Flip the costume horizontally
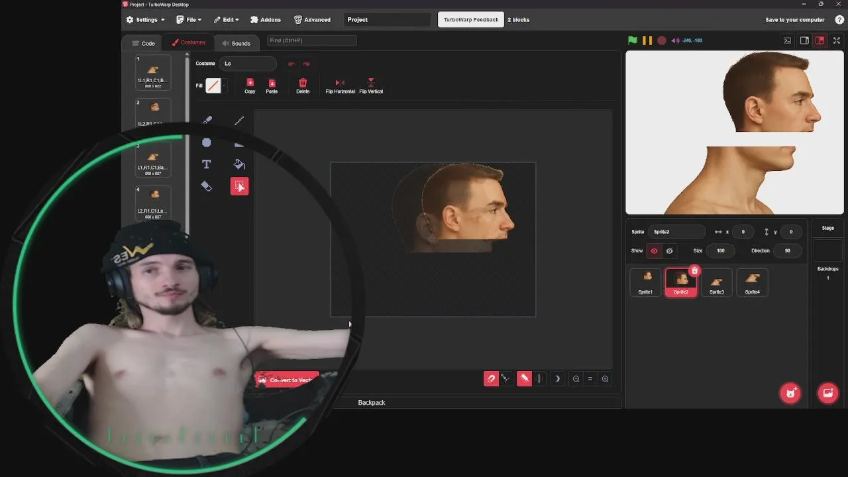Viewport: 848px width, 477px height. tap(340, 85)
